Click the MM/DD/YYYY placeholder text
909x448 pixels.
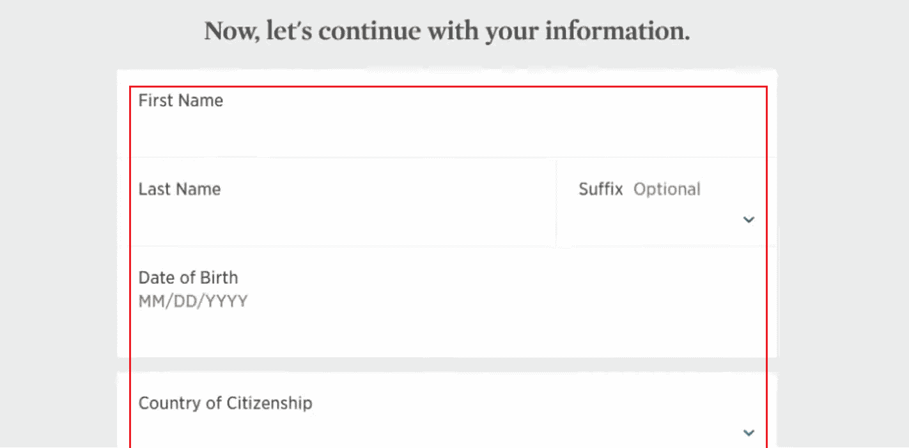coord(193,301)
